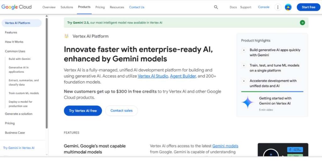
Task: Select the Products nav tab
Action: [84, 7]
